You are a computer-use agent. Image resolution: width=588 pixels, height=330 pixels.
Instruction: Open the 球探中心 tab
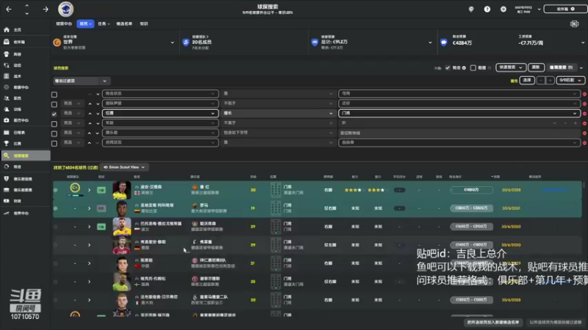(64, 23)
